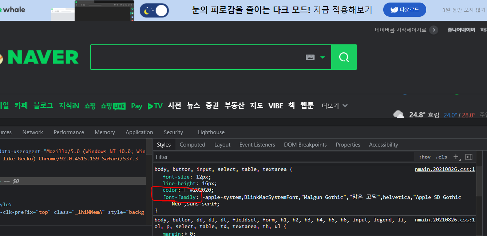Switch to the DevTools Security tab
This screenshot has height=236, width=487.
click(x=173, y=132)
